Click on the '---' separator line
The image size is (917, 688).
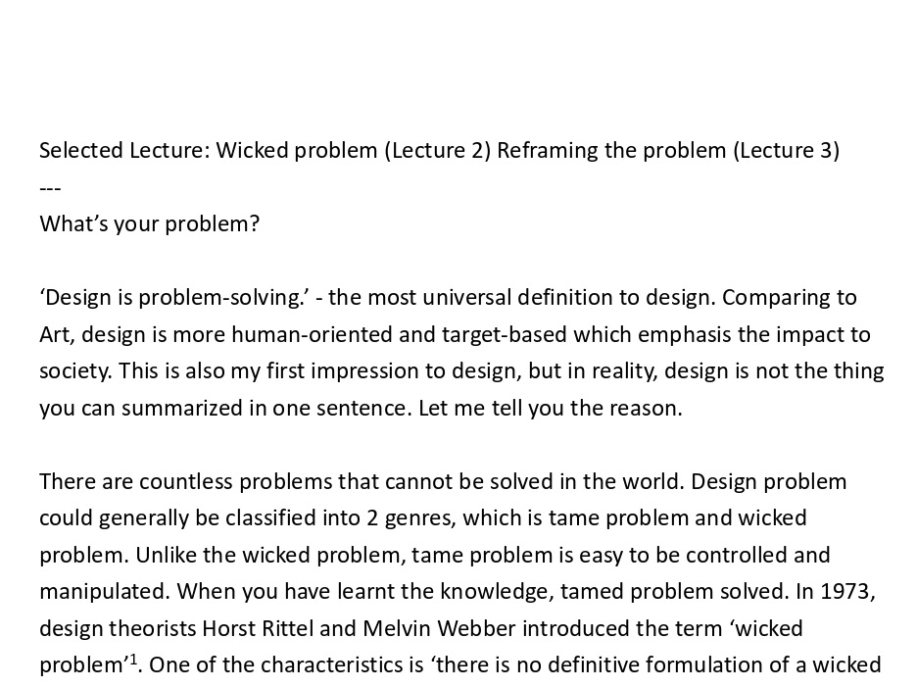(50, 189)
